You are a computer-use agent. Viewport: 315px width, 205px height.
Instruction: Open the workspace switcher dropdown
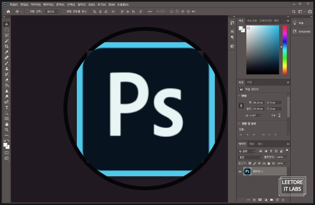tap(302, 11)
